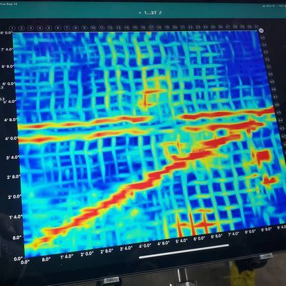This screenshot has height=286, width=286.
Task: Tap the white home indicator bar
Action: [x=184, y=251]
